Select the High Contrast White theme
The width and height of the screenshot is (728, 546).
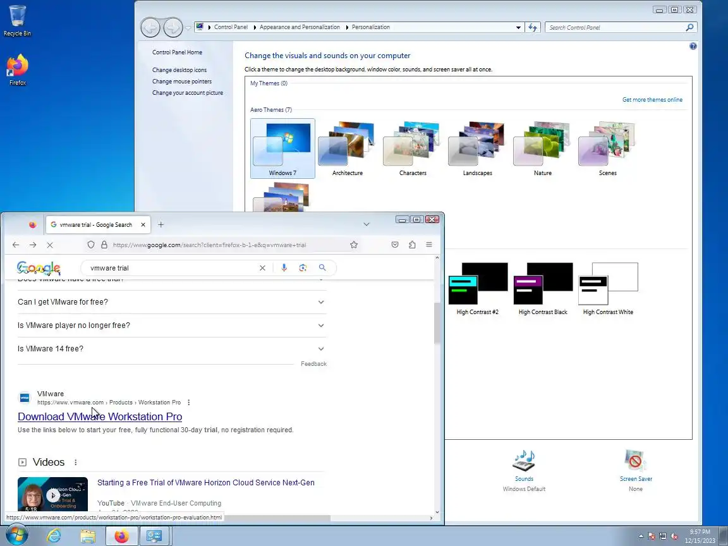pyautogui.click(x=608, y=289)
